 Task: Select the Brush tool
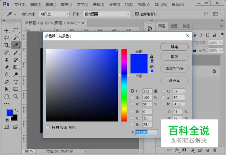(16, 53)
